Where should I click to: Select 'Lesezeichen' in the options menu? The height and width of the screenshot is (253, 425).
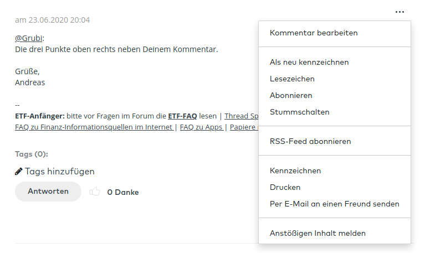pyautogui.click(x=292, y=79)
